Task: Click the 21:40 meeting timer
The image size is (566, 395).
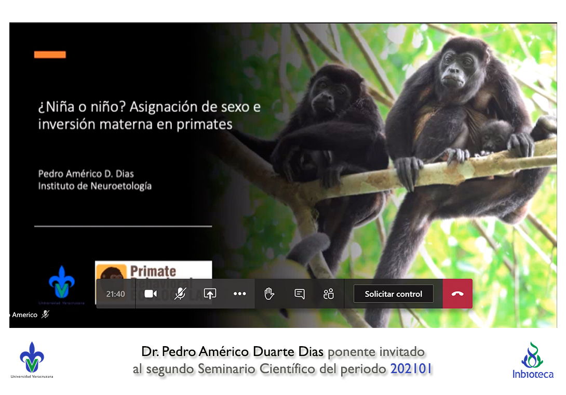Action: [x=115, y=294]
